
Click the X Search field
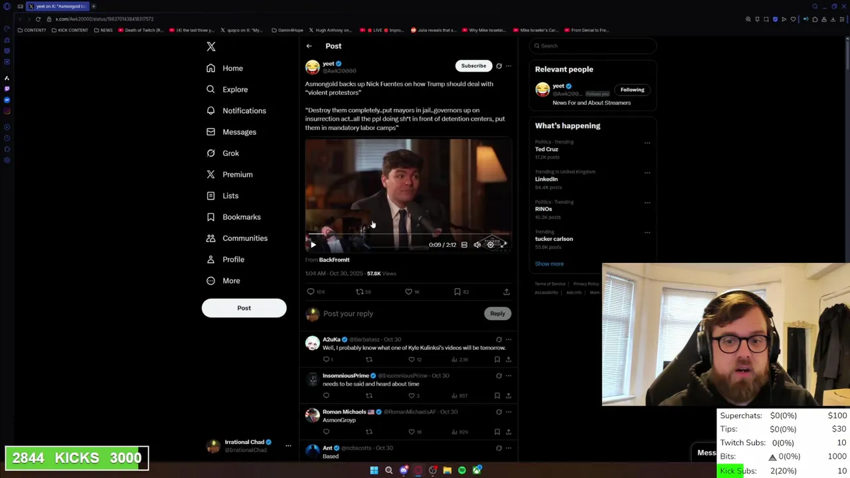pos(593,46)
